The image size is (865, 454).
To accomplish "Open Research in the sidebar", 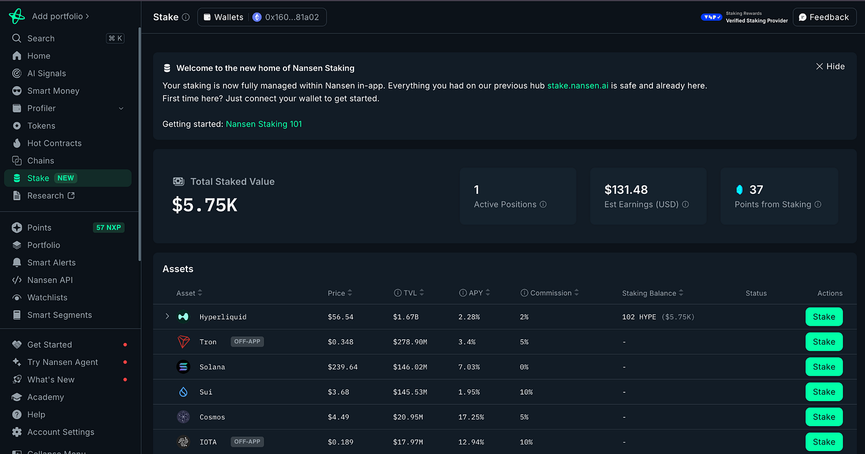I will coord(68,196).
